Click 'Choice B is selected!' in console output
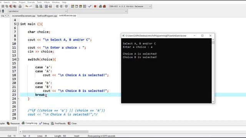The image size is (246, 138). [x=140, y=57]
